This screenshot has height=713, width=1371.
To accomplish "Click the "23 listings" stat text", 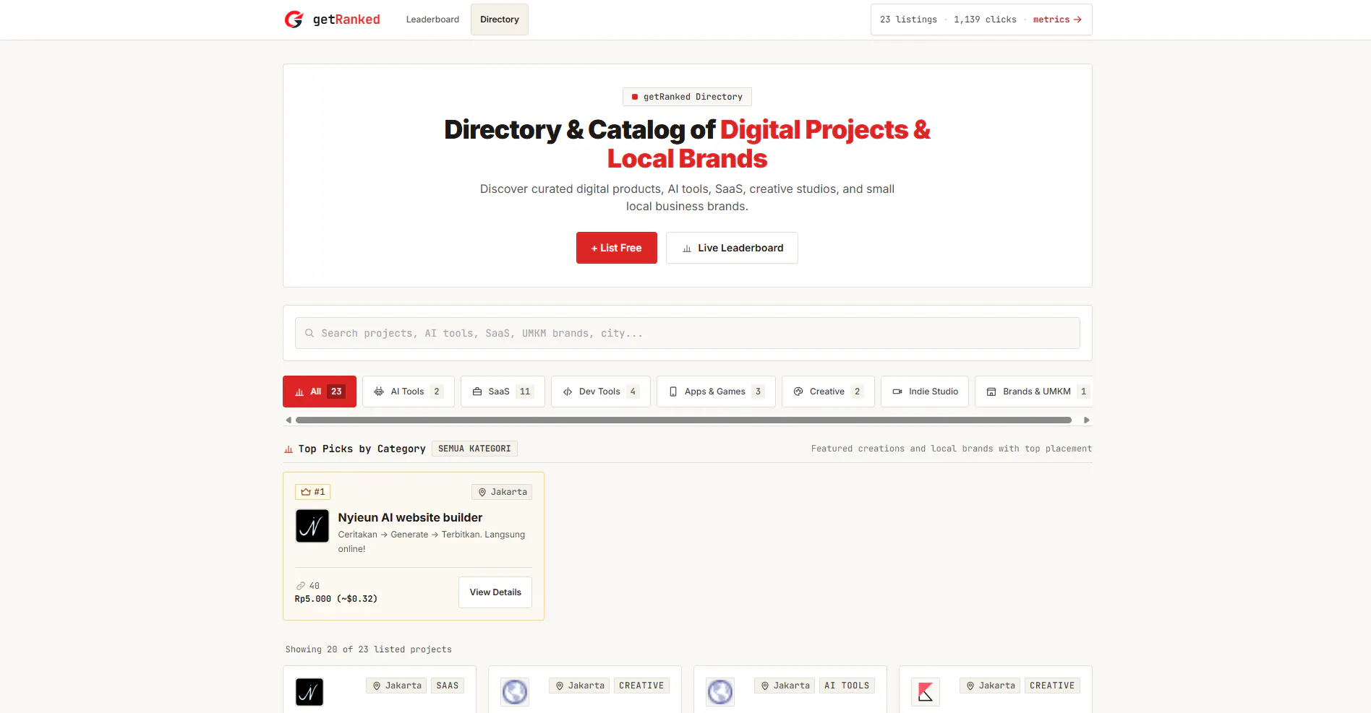I will coord(908,20).
